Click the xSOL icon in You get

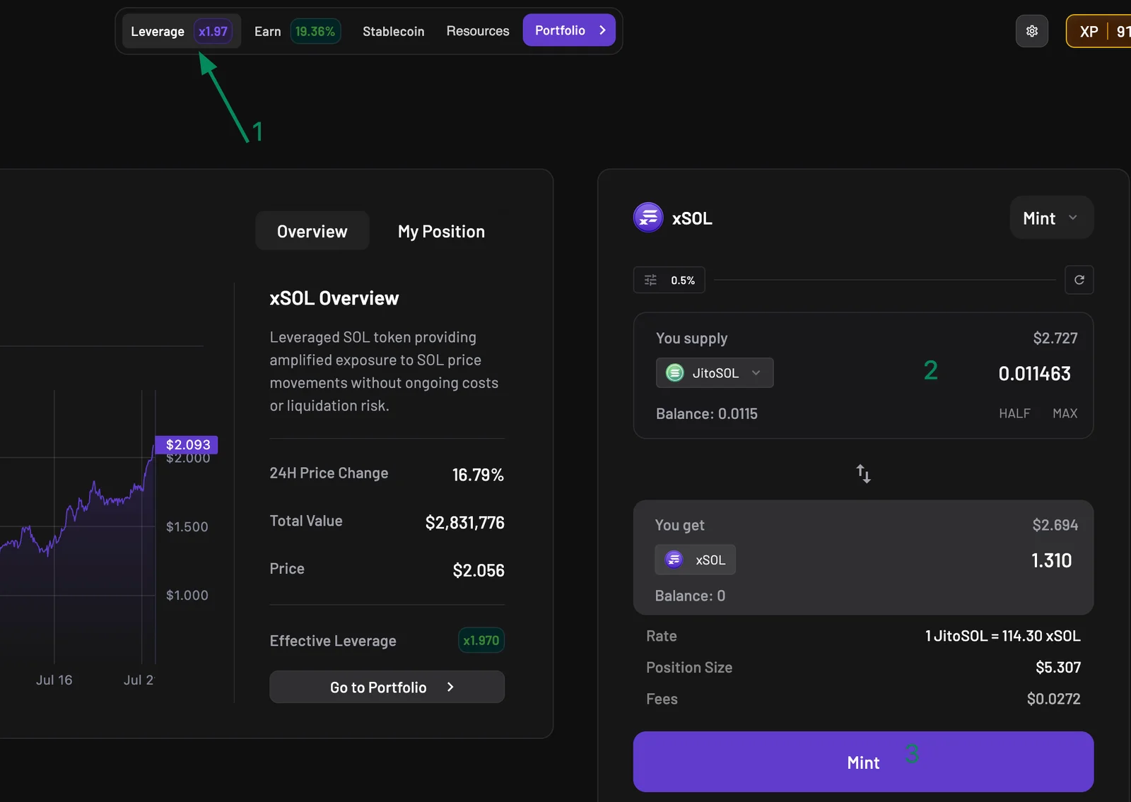[x=674, y=560]
